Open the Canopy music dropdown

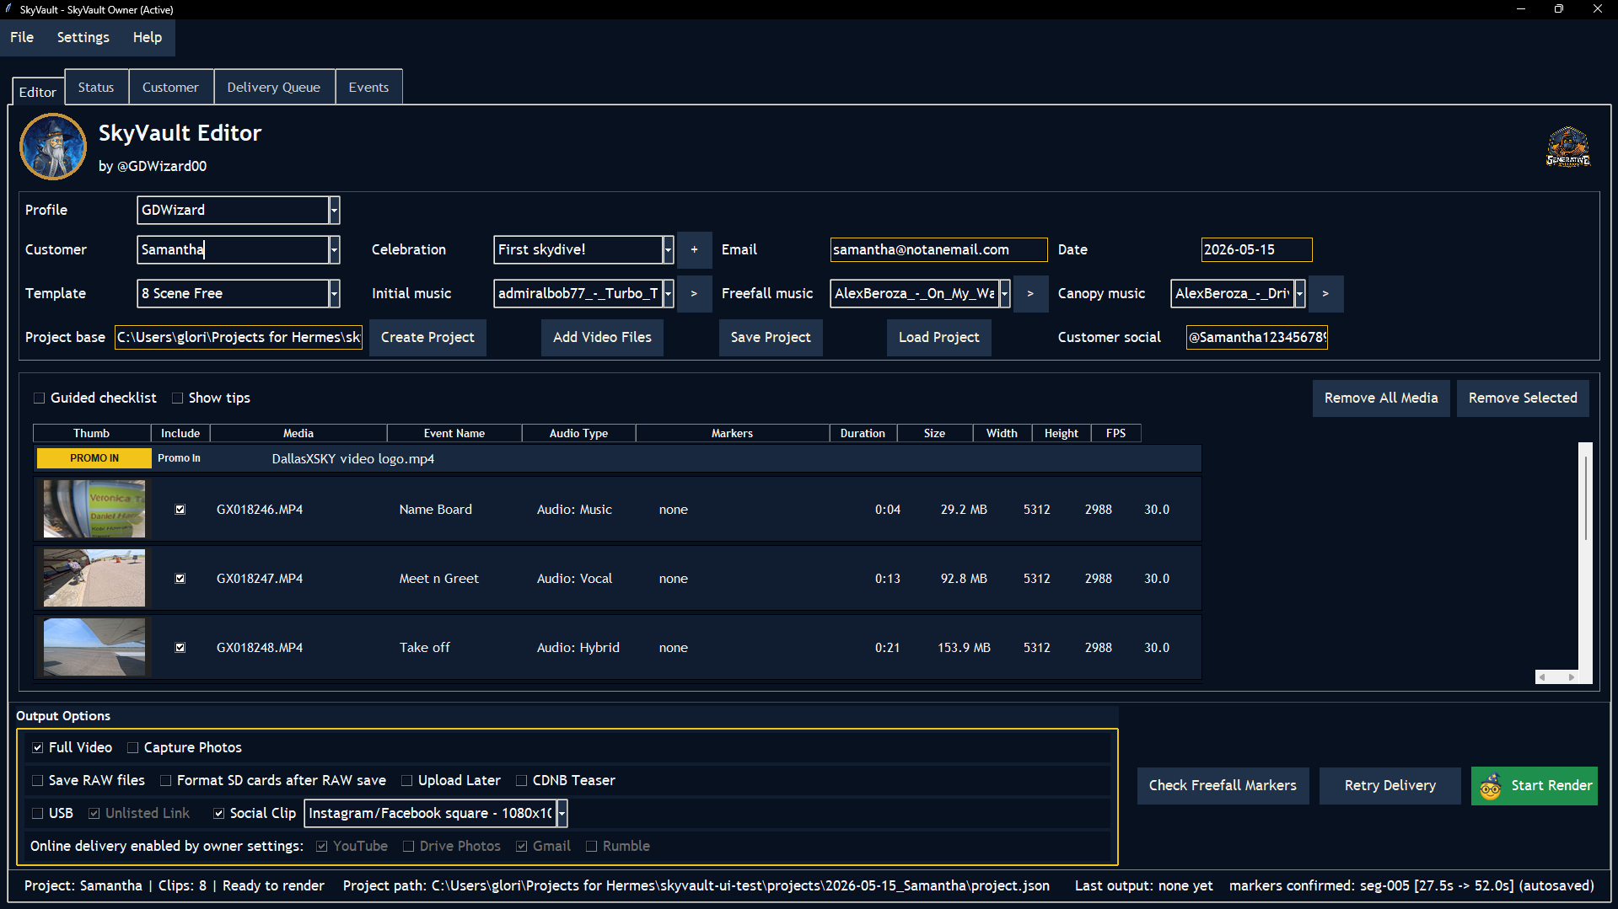tap(1299, 293)
